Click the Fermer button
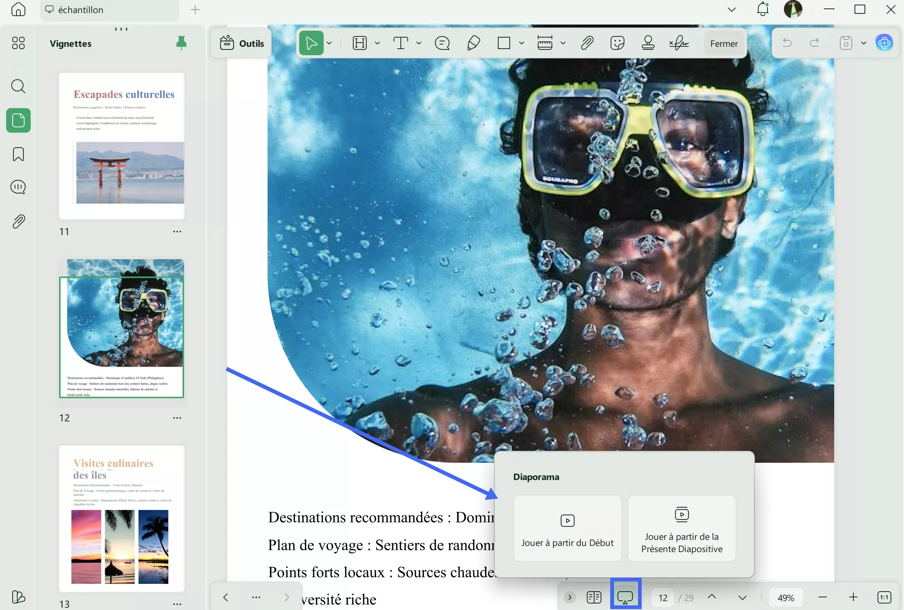This screenshot has height=610, width=904. [x=723, y=43]
